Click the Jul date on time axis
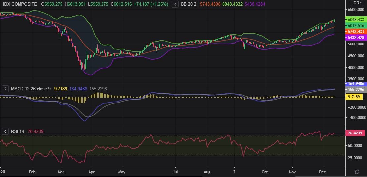This screenshot has height=177, width=367. point(175,172)
